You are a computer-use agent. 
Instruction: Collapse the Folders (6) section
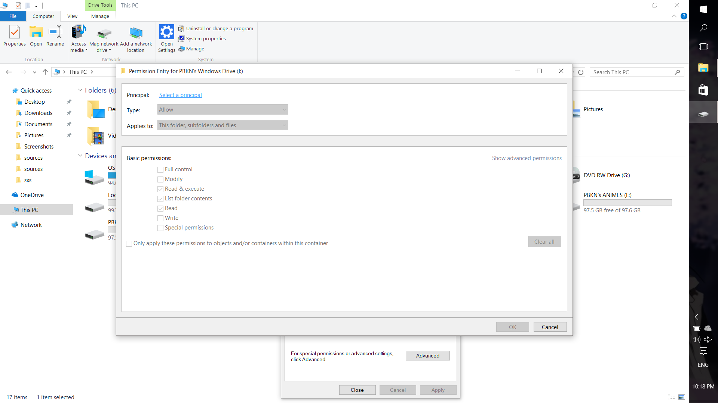click(80, 90)
